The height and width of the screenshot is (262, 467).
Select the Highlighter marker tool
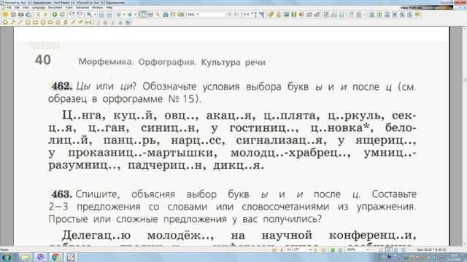[80, 23]
